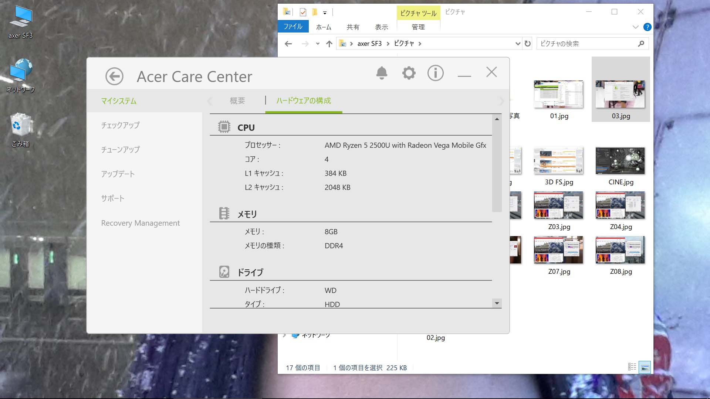710x399 pixels.
Task: Open the ホーム ribbon tab in Explorer
Action: coord(324,27)
